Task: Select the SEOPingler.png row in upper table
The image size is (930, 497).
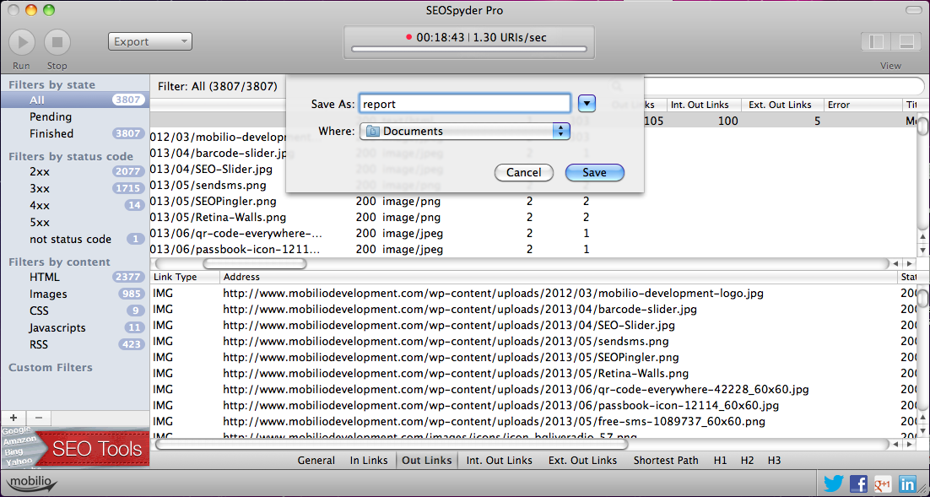Action: click(x=534, y=201)
